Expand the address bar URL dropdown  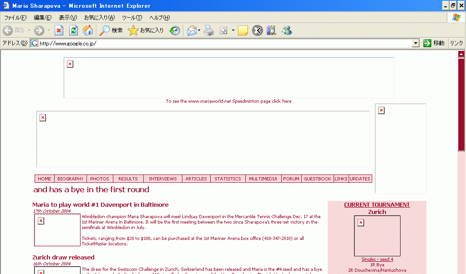[x=415, y=43]
